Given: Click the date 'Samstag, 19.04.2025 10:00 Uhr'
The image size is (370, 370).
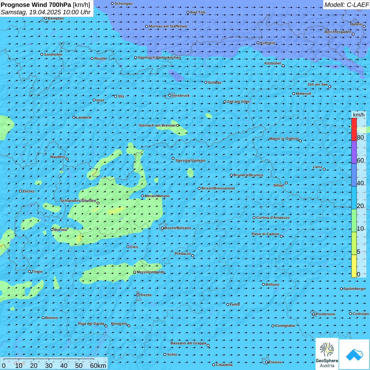Looking at the screenshot, I should pos(46,12).
